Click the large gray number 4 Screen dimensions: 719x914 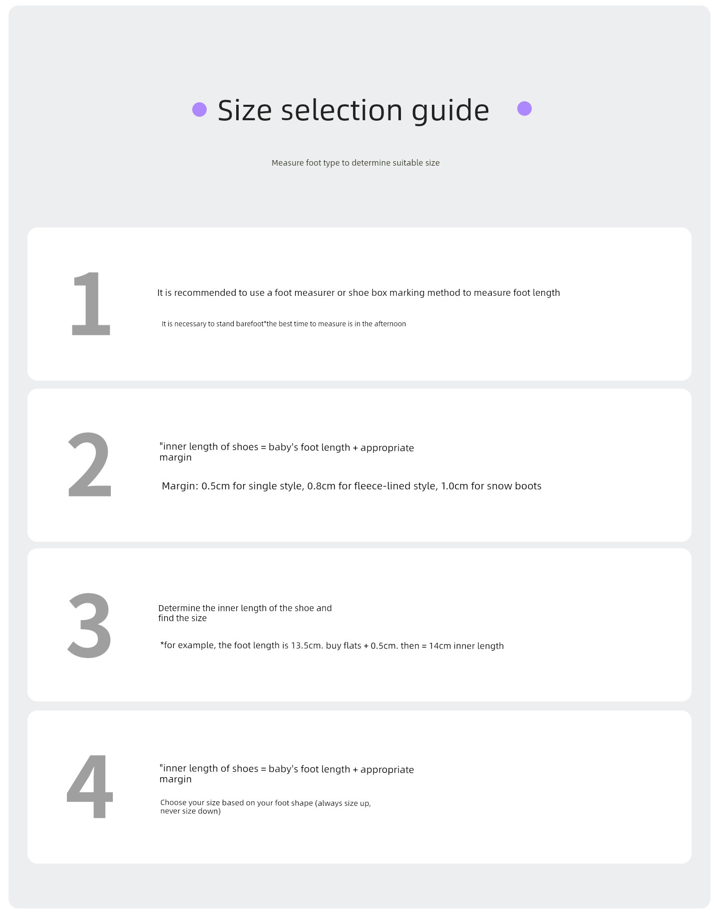point(89,786)
